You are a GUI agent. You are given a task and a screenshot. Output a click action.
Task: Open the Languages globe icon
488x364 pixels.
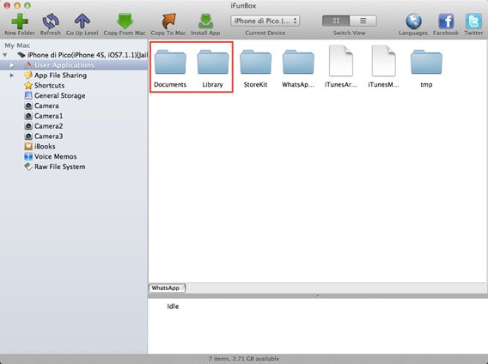pos(413,21)
